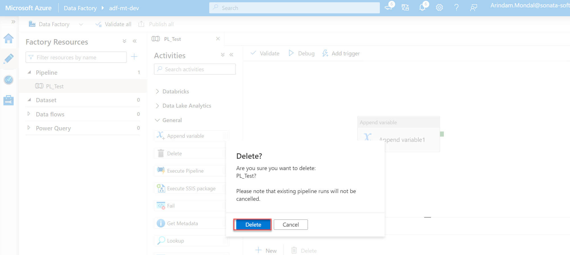Open the Data Factory dropdown arrow

tap(81, 24)
